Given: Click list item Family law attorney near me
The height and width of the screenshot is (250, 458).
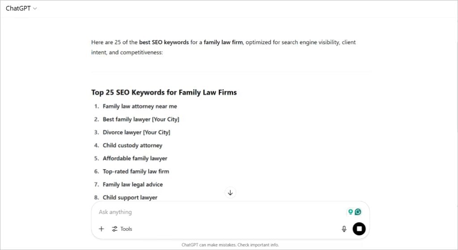Looking at the screenshot, I should (x=140, y=106).
